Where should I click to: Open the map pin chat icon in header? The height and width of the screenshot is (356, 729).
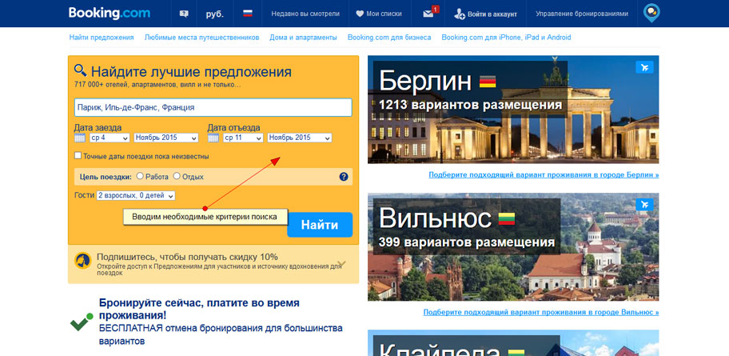651,13
